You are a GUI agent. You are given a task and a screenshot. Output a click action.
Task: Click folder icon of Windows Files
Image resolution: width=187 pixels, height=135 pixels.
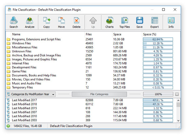tap(8, 43)
